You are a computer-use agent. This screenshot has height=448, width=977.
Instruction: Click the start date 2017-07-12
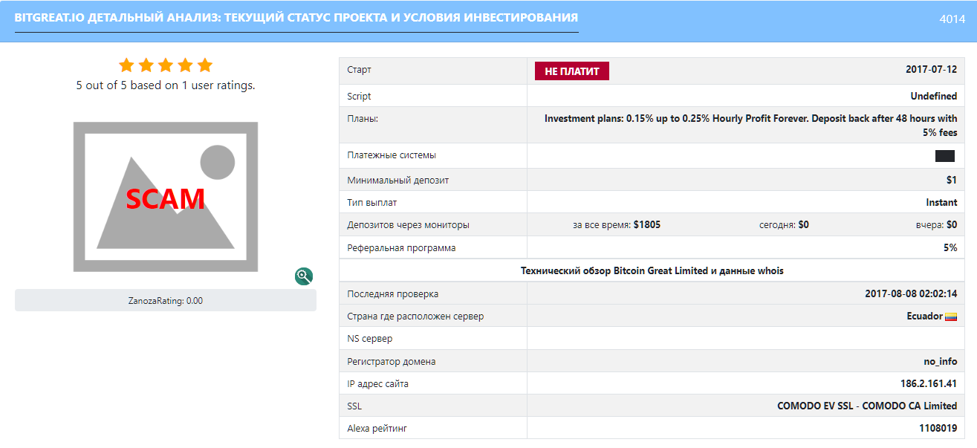click(931, 70)
